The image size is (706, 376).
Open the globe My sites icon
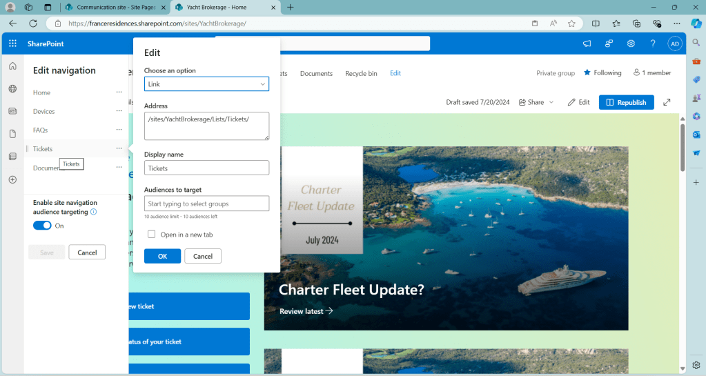tap(12, 89)
